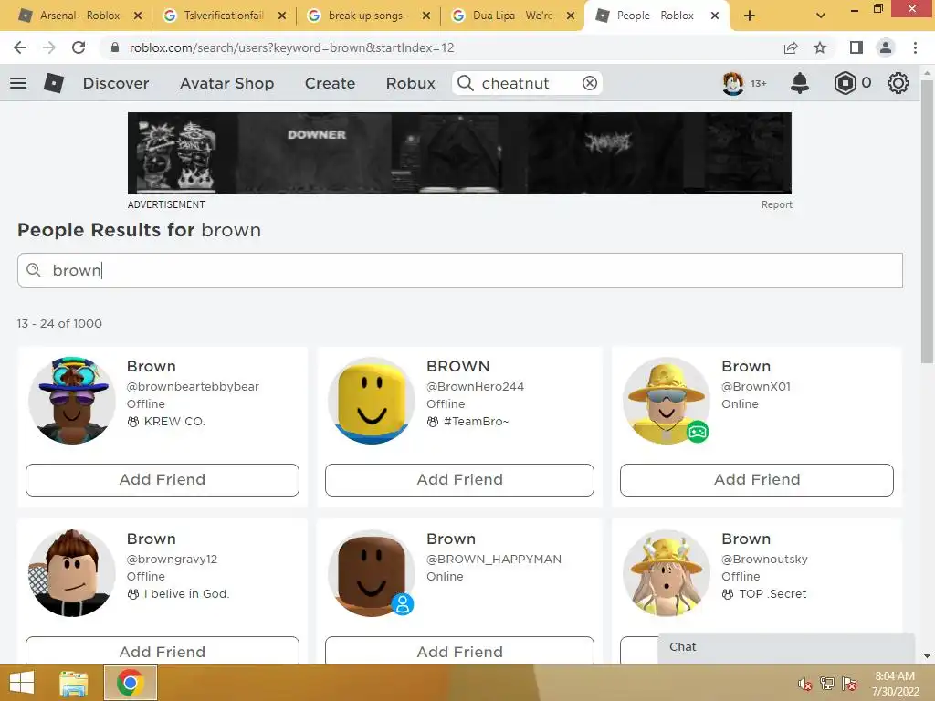Click the @Brownoutsky username text
935x701 pixels.
pyautogui.click(x=764, y=560)
